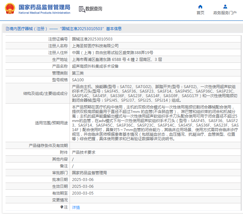Click the 产品名称 label
The width and height of the screenshot is (243, 214).
tap(60, 66)
